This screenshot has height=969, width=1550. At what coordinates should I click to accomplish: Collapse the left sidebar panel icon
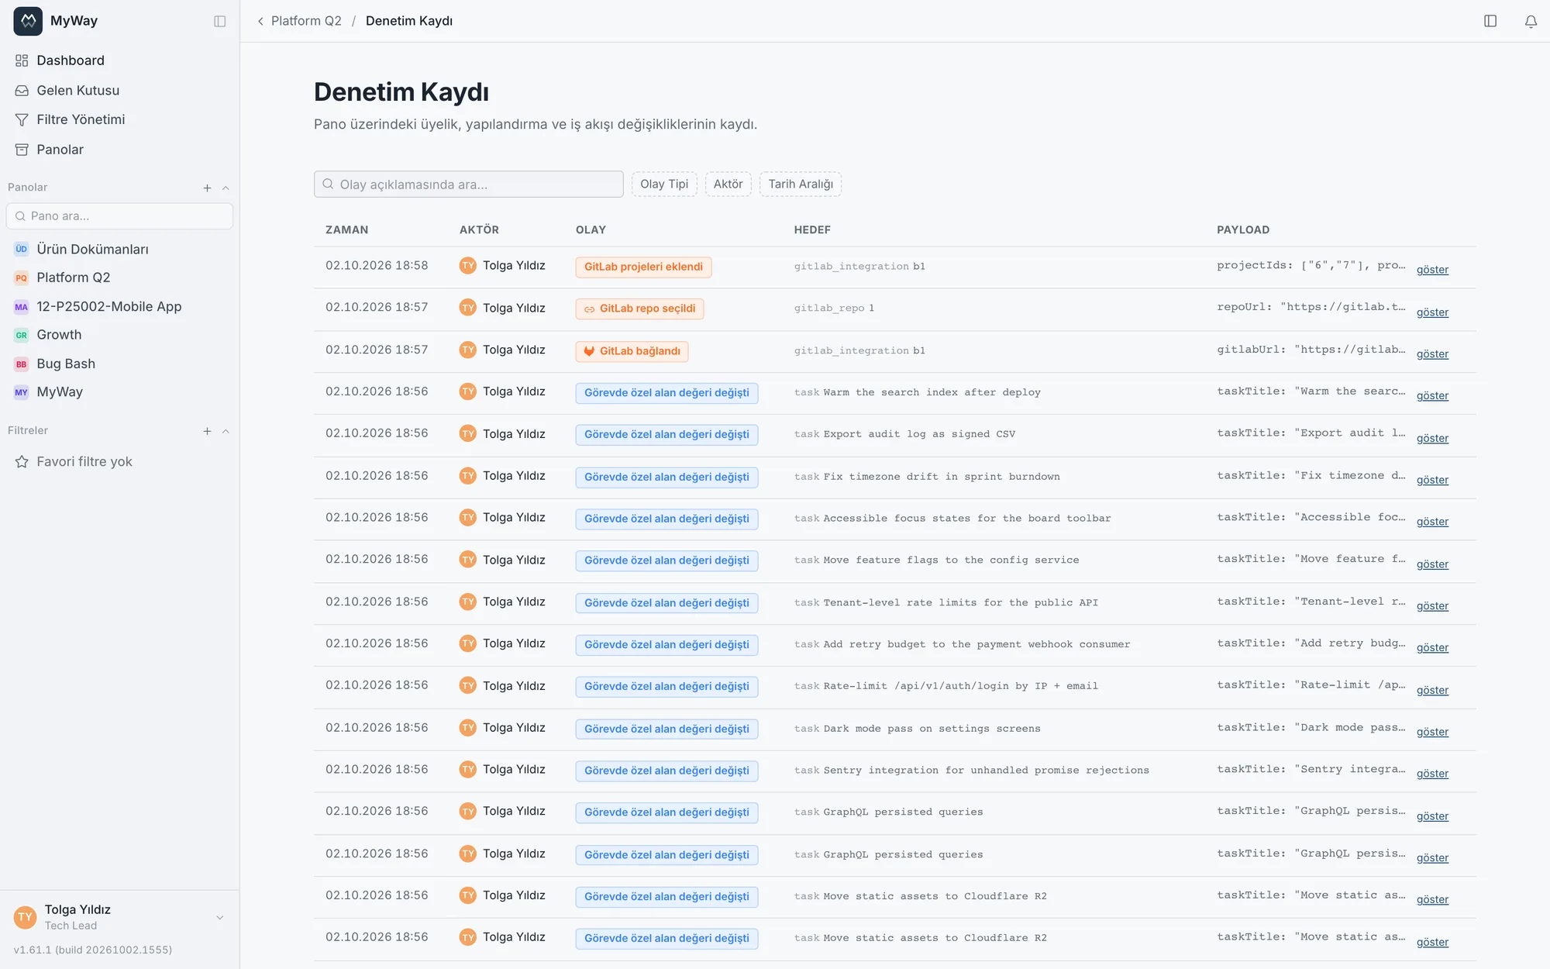(220, 21)
